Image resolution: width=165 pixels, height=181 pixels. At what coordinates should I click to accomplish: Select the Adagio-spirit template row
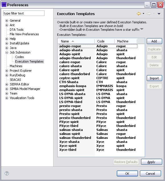tap(98, 54)
